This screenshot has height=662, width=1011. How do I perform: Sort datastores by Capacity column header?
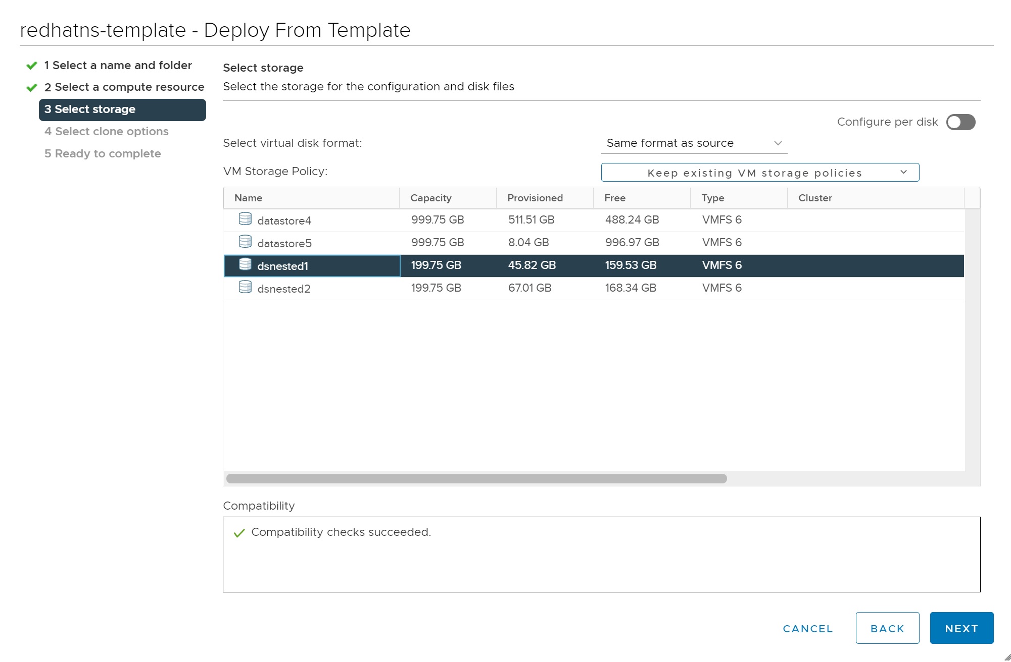[x=431, y=198]
